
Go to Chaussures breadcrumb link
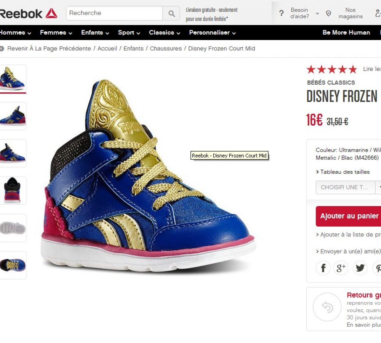coord(166,49)
